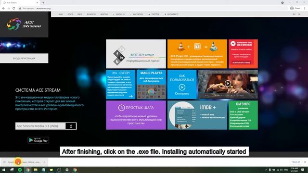Open the 3 ПРОСТЫХ ШАГА purple tile
Image resolution: width=308 pixels, height=173 pixels.
point(136,115)
